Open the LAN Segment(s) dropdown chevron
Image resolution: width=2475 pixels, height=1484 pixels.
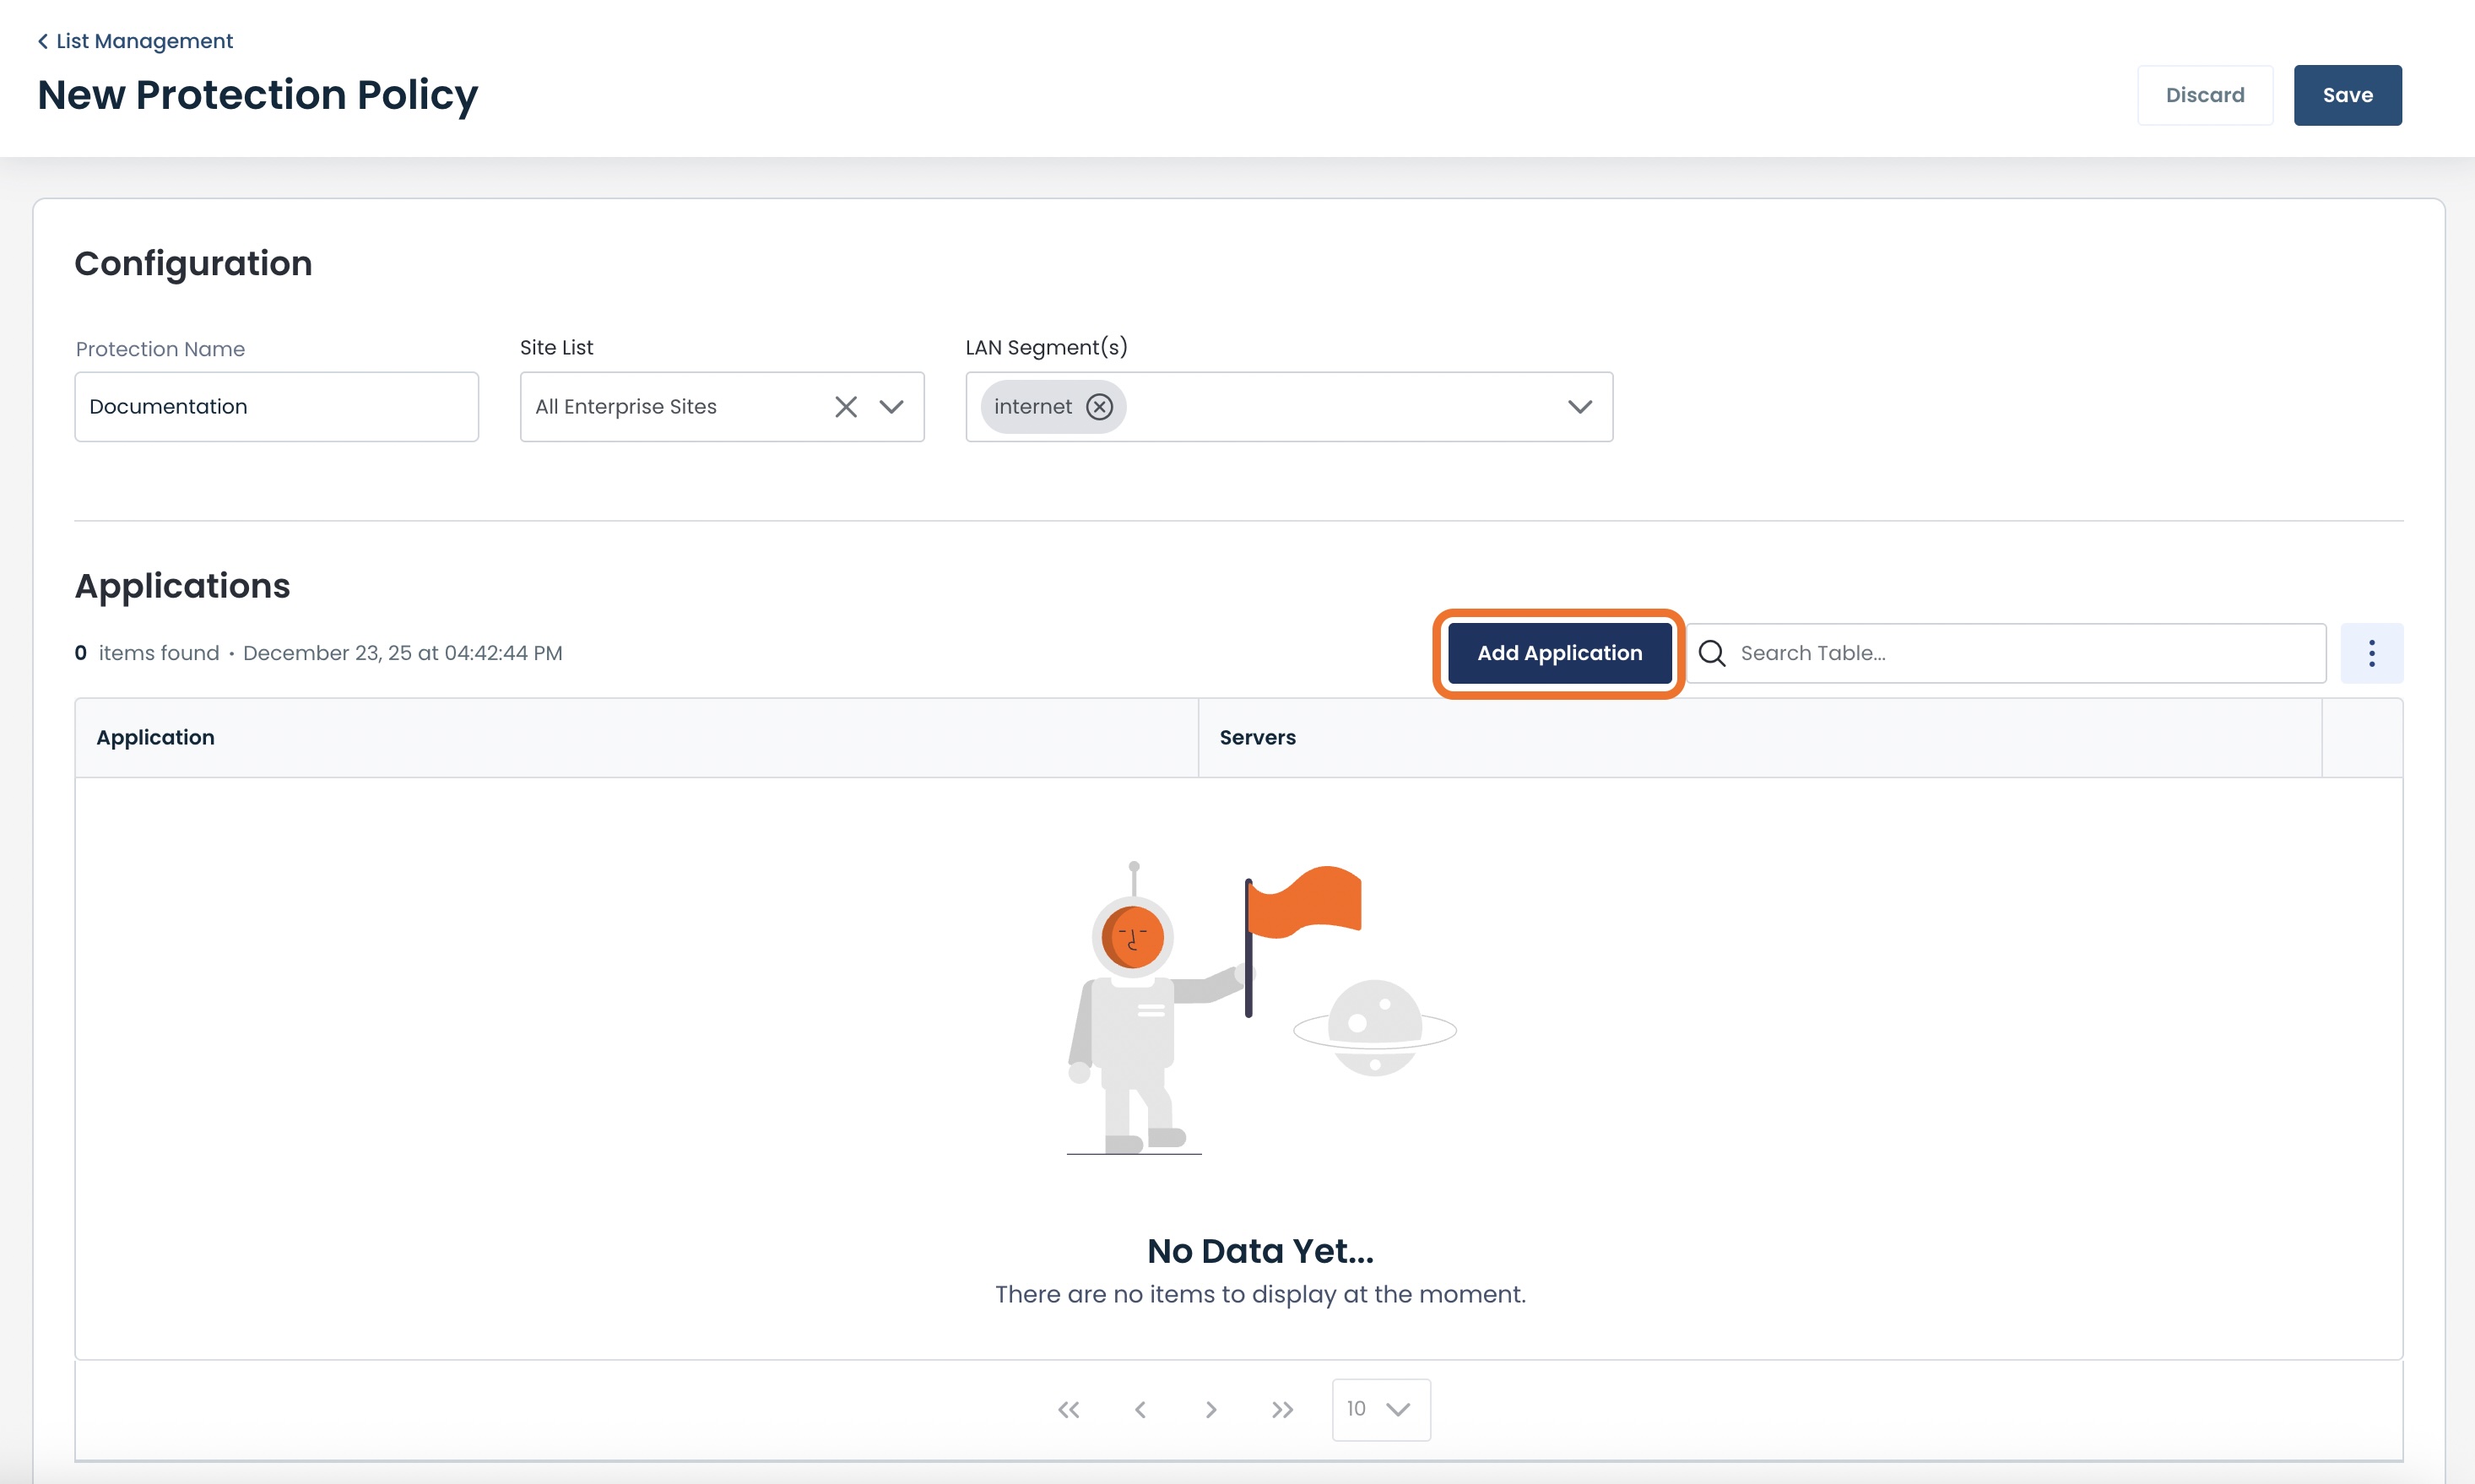coord(1580,407)
